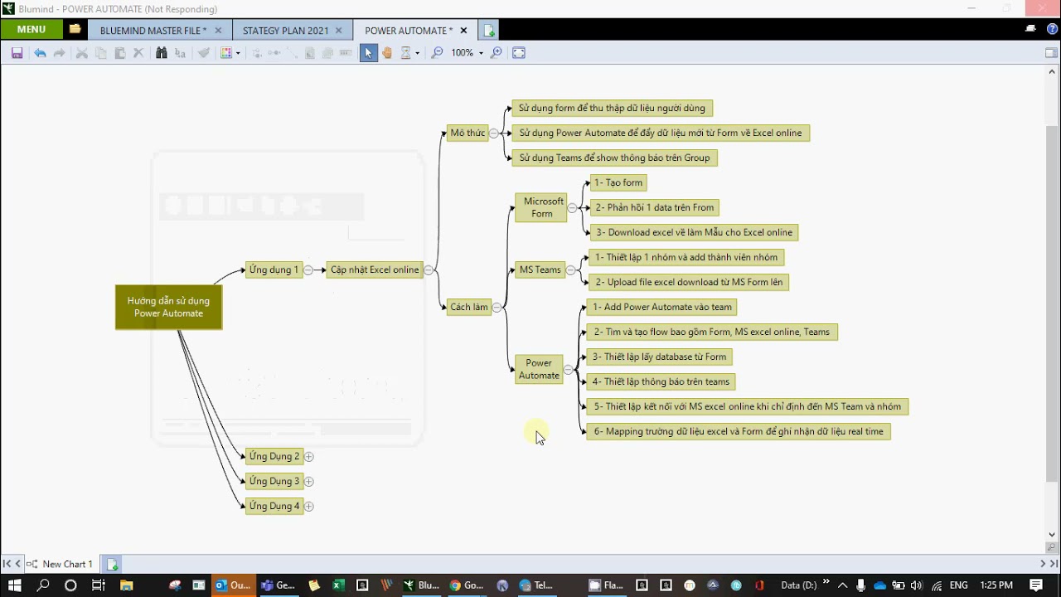Select the MS Teams topic
Image resolution: width=1061 pixels, height=597 pixels.
point(540,269)
